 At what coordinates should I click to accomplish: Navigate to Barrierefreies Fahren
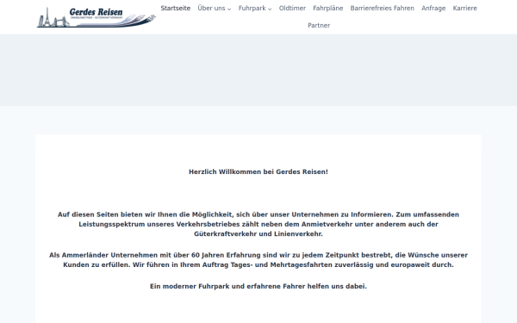click(382, 9)
